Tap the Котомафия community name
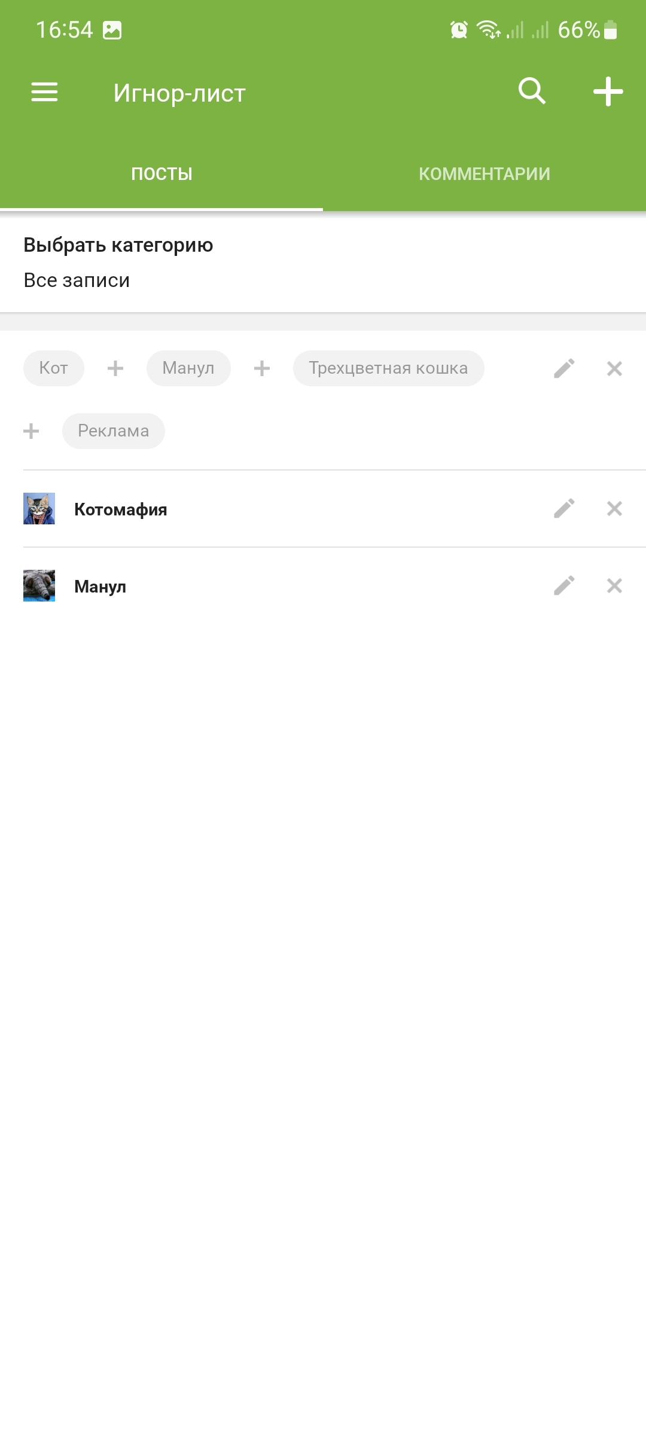Image resolution: width=646 pixels, height=1435 pixels. click(x=121, y=509)
